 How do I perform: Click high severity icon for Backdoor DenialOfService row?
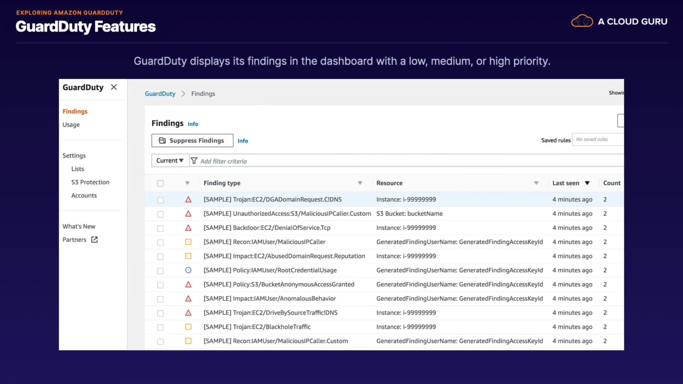click(x=188, y=228)
